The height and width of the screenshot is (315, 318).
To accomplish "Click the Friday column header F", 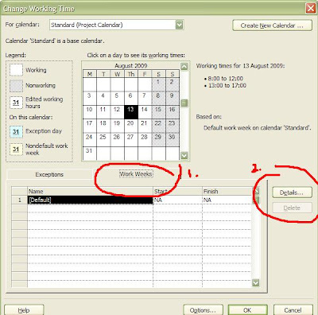I will click(145, 74).
